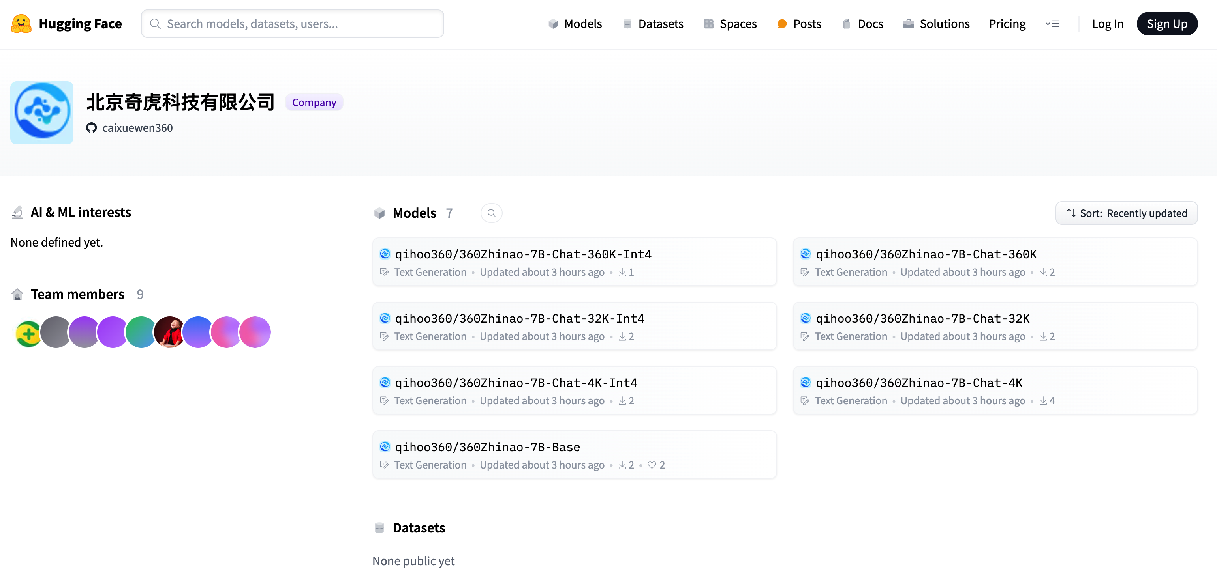Screen dimensions: 1217x579
Task: Click the Company badge
Action: click(x=314, y=102)
